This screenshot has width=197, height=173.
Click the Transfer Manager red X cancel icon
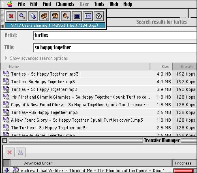click(x=10, y=152)
